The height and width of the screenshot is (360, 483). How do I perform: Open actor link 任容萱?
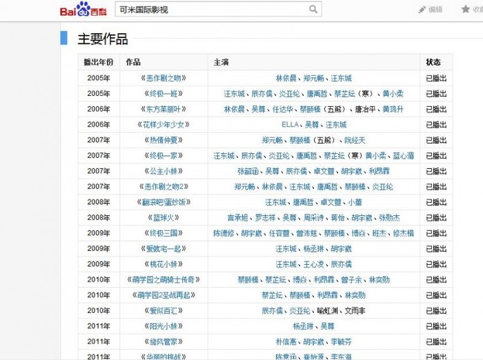point(279,233)
